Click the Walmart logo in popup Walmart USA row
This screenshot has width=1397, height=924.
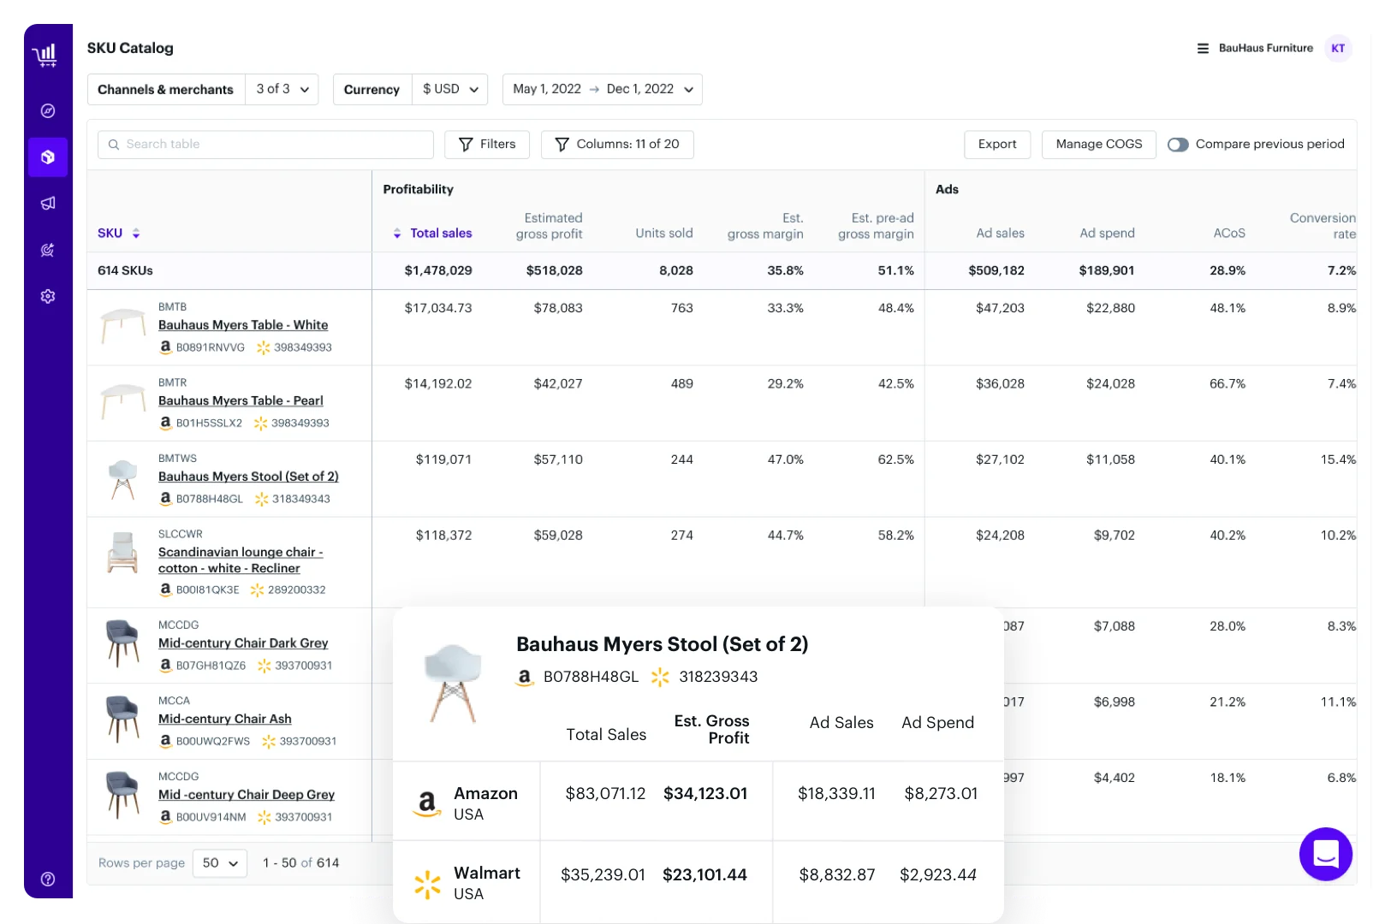click(427, 885)
